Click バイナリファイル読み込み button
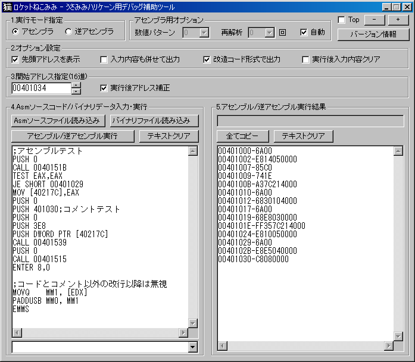Viewport: 415px width, 362px height. tap(154, 121)
